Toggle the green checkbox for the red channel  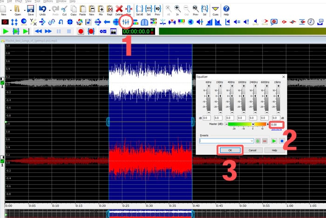pyautogui.click(x=2, y=161)
